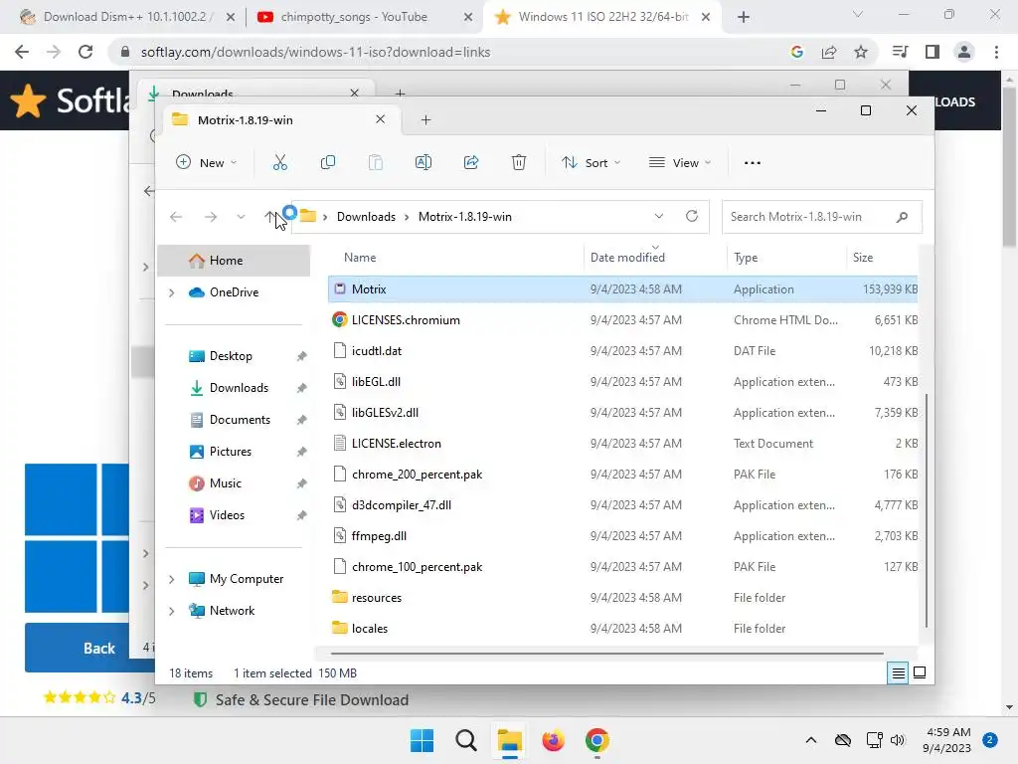Click the Paste icon in Explorer toolbar

[375, 162]
